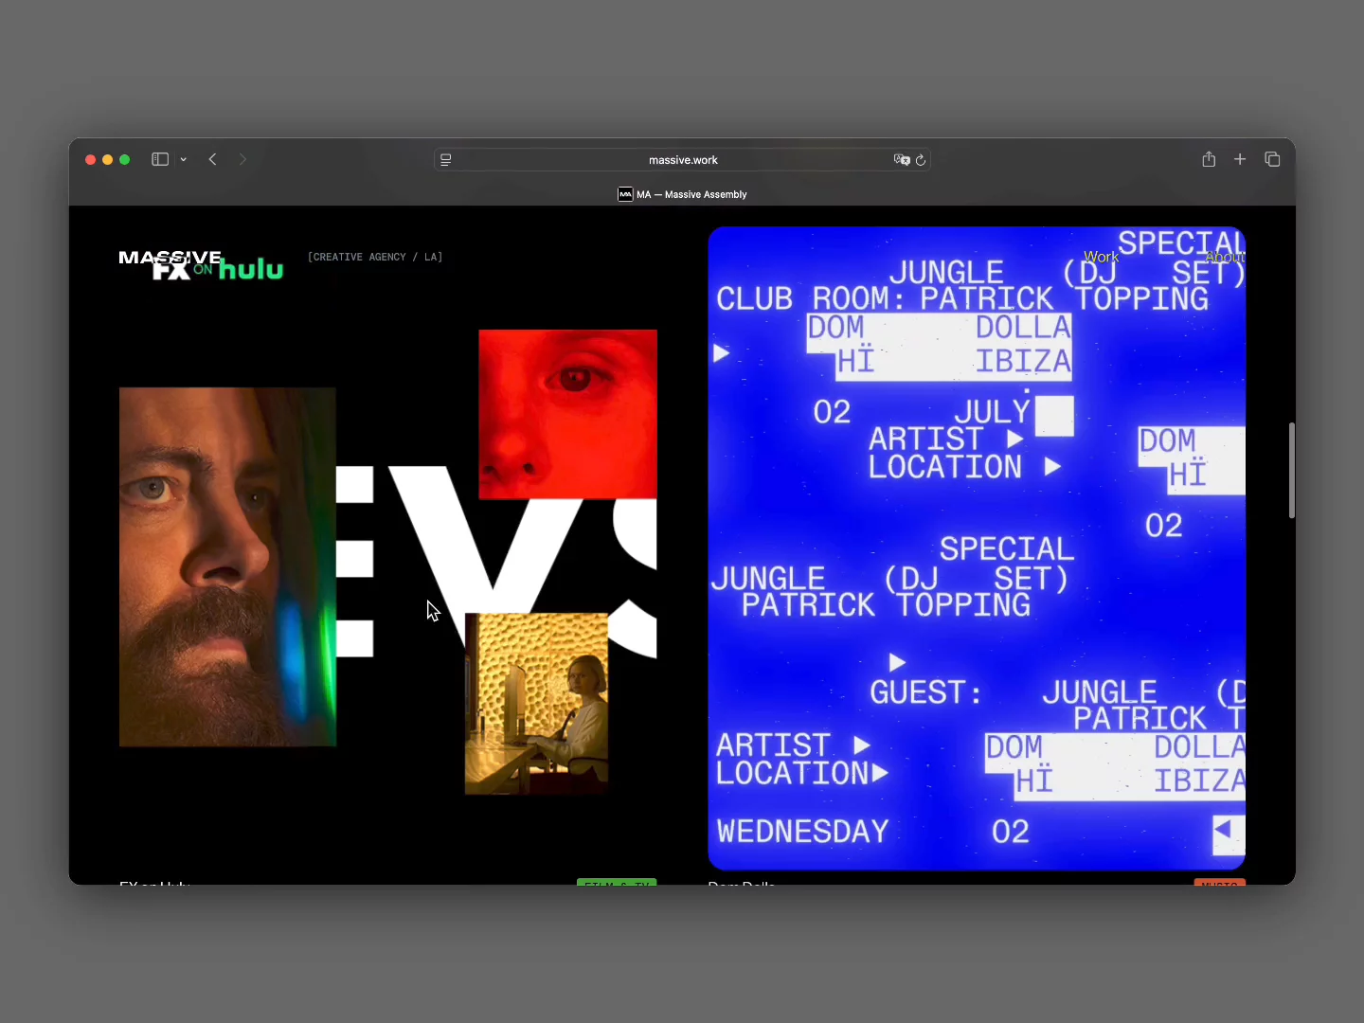Click the translate page icon
1364x1023 pixels.
(902, 160)
